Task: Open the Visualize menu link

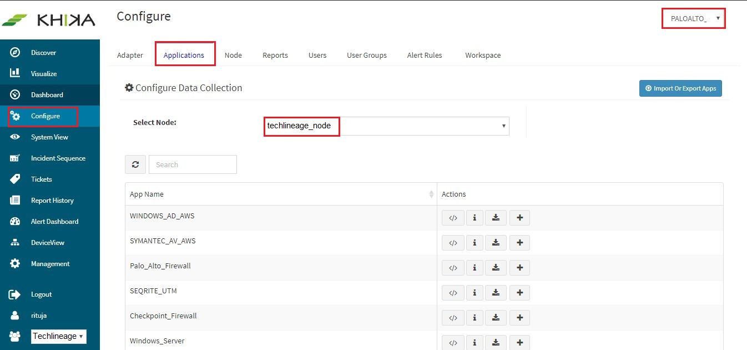Action: [x=44, y=74]
